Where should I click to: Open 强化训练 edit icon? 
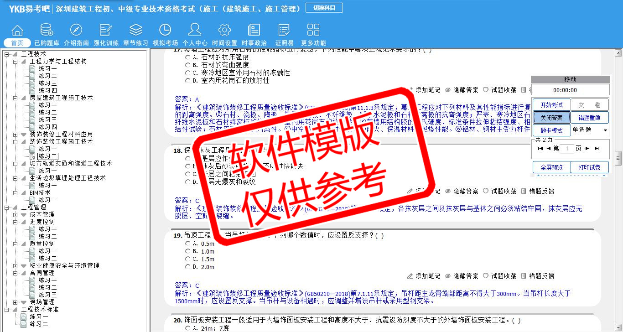[106, 30]
